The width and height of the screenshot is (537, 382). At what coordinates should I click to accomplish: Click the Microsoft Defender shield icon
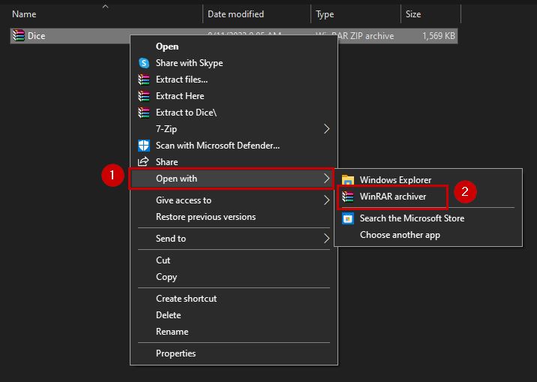coord(144,146)
